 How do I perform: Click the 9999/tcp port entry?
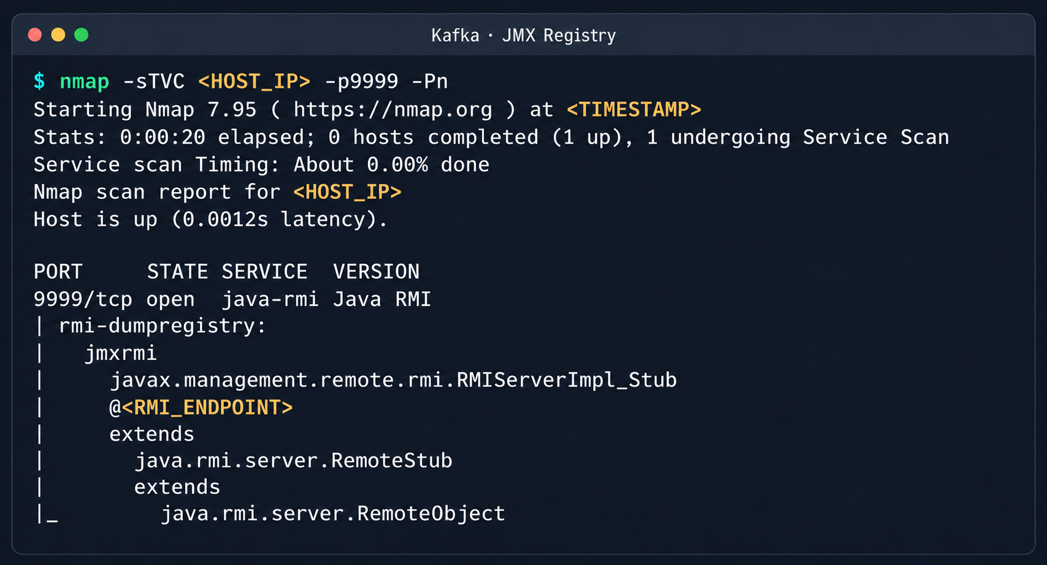[83, 299]
